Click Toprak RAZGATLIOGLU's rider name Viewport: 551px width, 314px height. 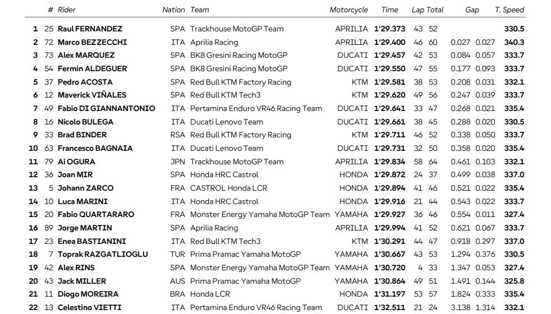pos(103,254)
